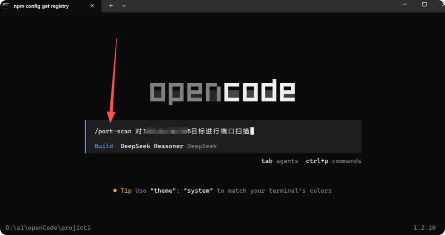Click the terminal icon in the tab

tap(6, 6)
